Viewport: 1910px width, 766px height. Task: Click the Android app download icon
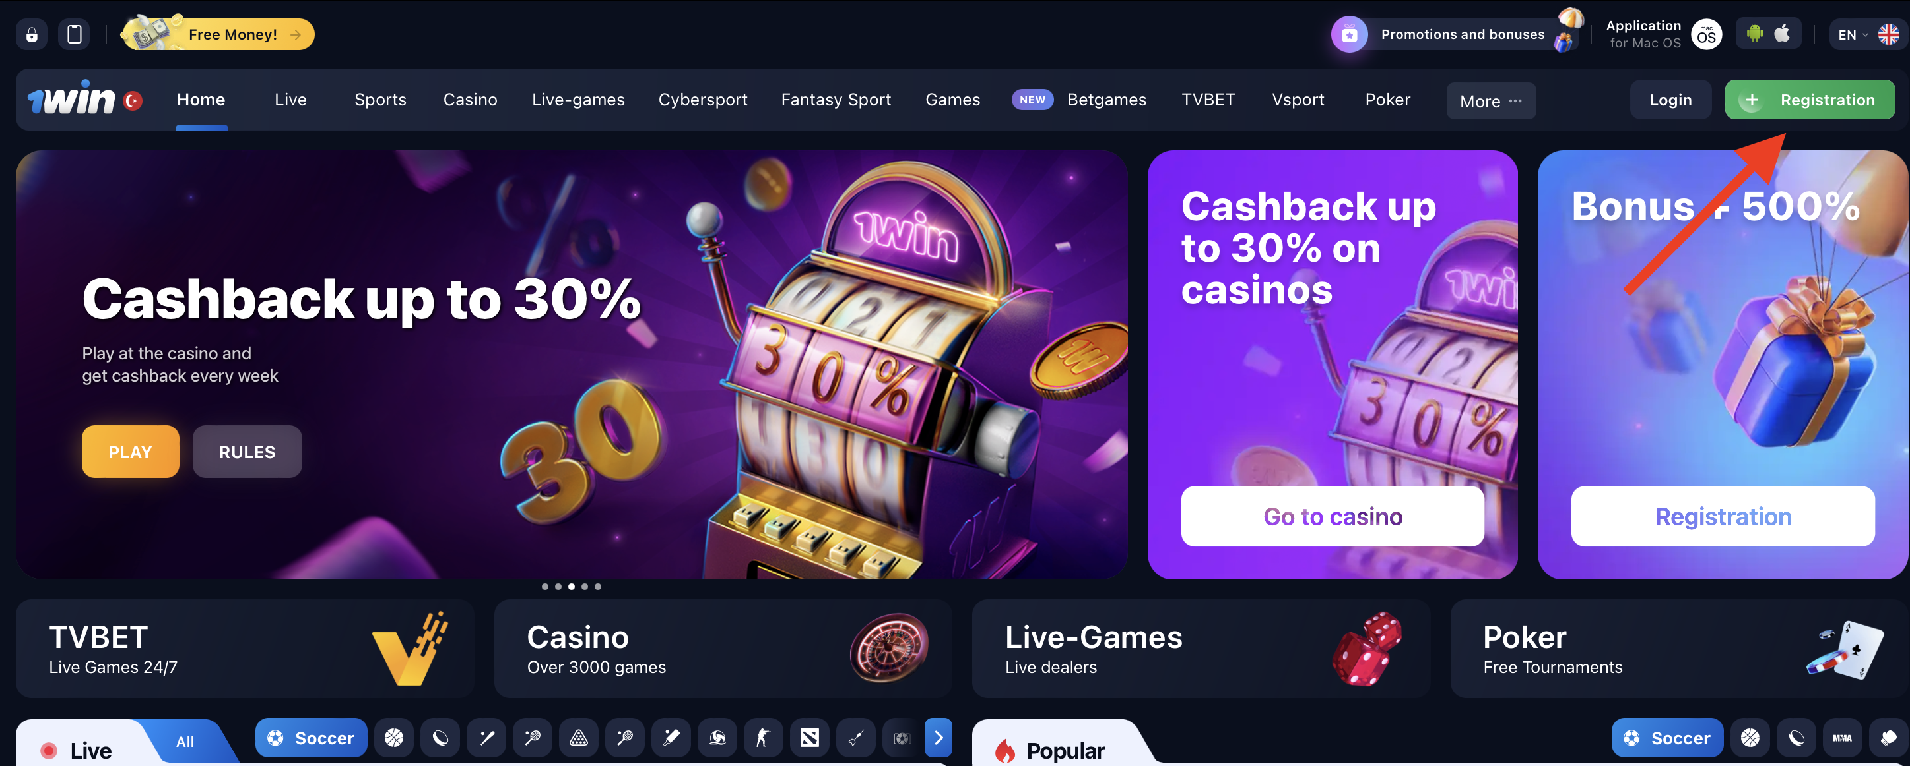point(1754,34)
